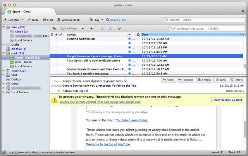This screenshot has height=156, width=248.
Task: Star the sender Google Service contact
Action: (126, 81)
